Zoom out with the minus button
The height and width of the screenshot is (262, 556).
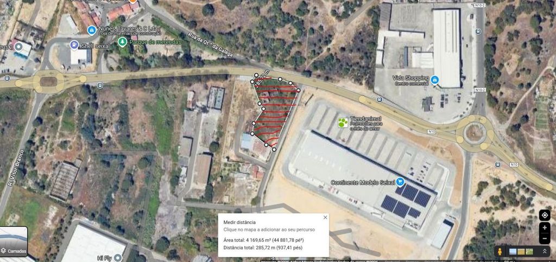(545, 239)
